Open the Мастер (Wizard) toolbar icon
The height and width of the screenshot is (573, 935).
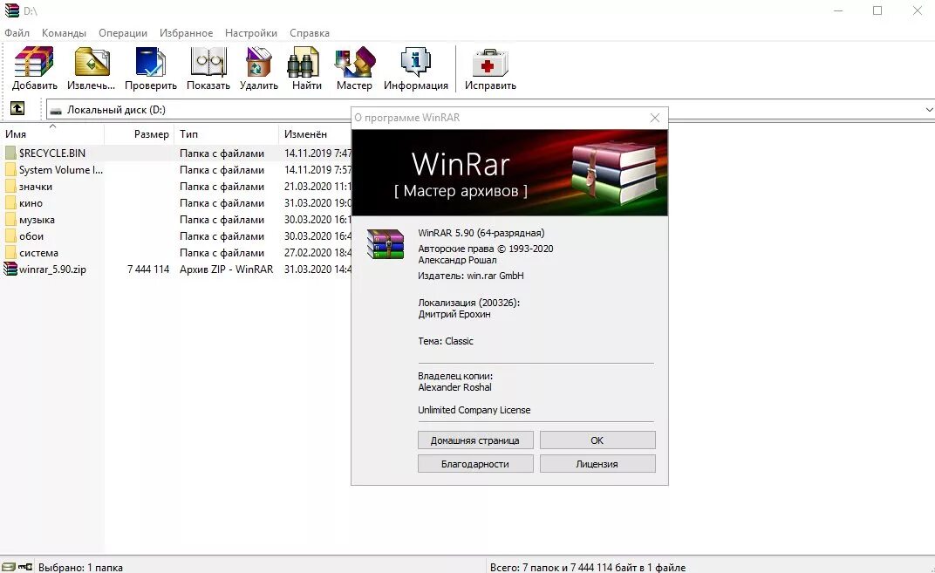(354, 62)
